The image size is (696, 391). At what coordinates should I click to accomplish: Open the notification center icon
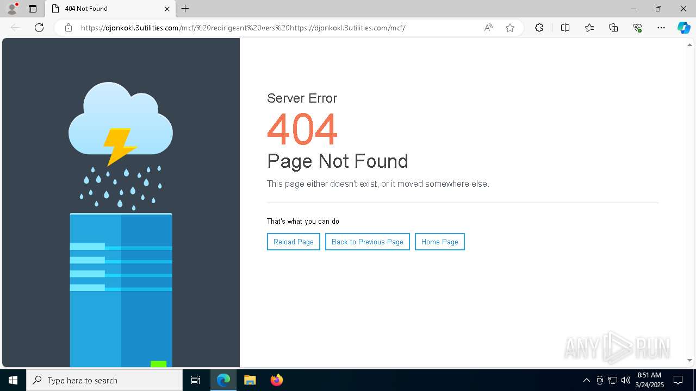point(678,380)
